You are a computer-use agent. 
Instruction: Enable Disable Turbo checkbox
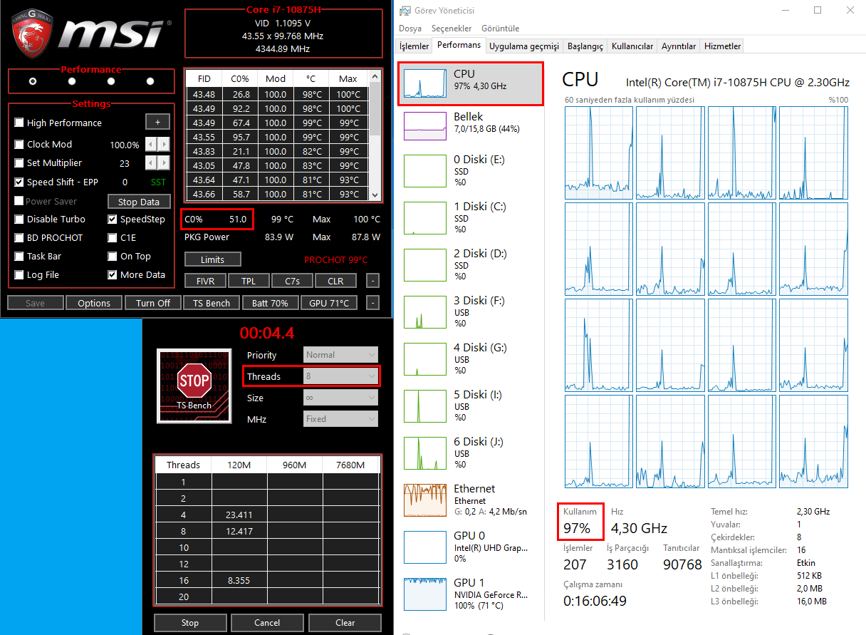[x=19, y=219]
